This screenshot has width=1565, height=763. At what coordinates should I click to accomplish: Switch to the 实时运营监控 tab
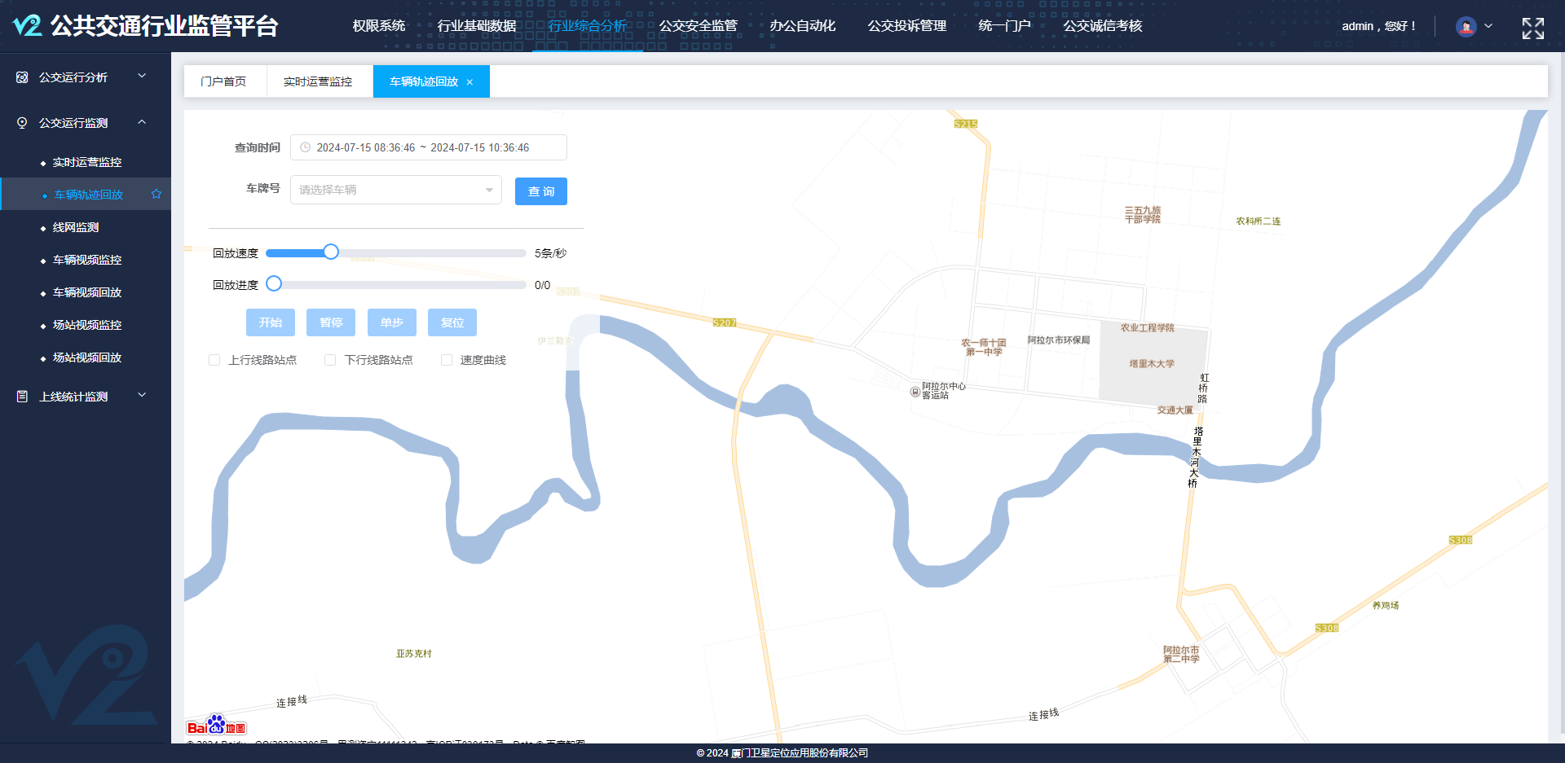[318, 82]
